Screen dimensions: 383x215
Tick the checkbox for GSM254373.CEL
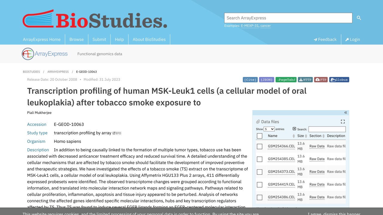coord(259,172)
